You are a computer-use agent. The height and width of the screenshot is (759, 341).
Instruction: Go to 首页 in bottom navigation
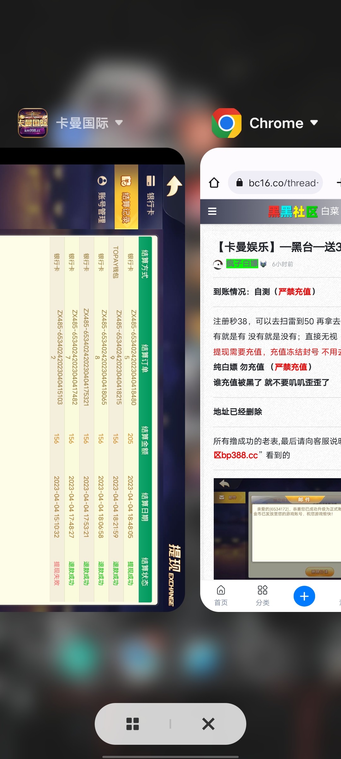[221, 596]
